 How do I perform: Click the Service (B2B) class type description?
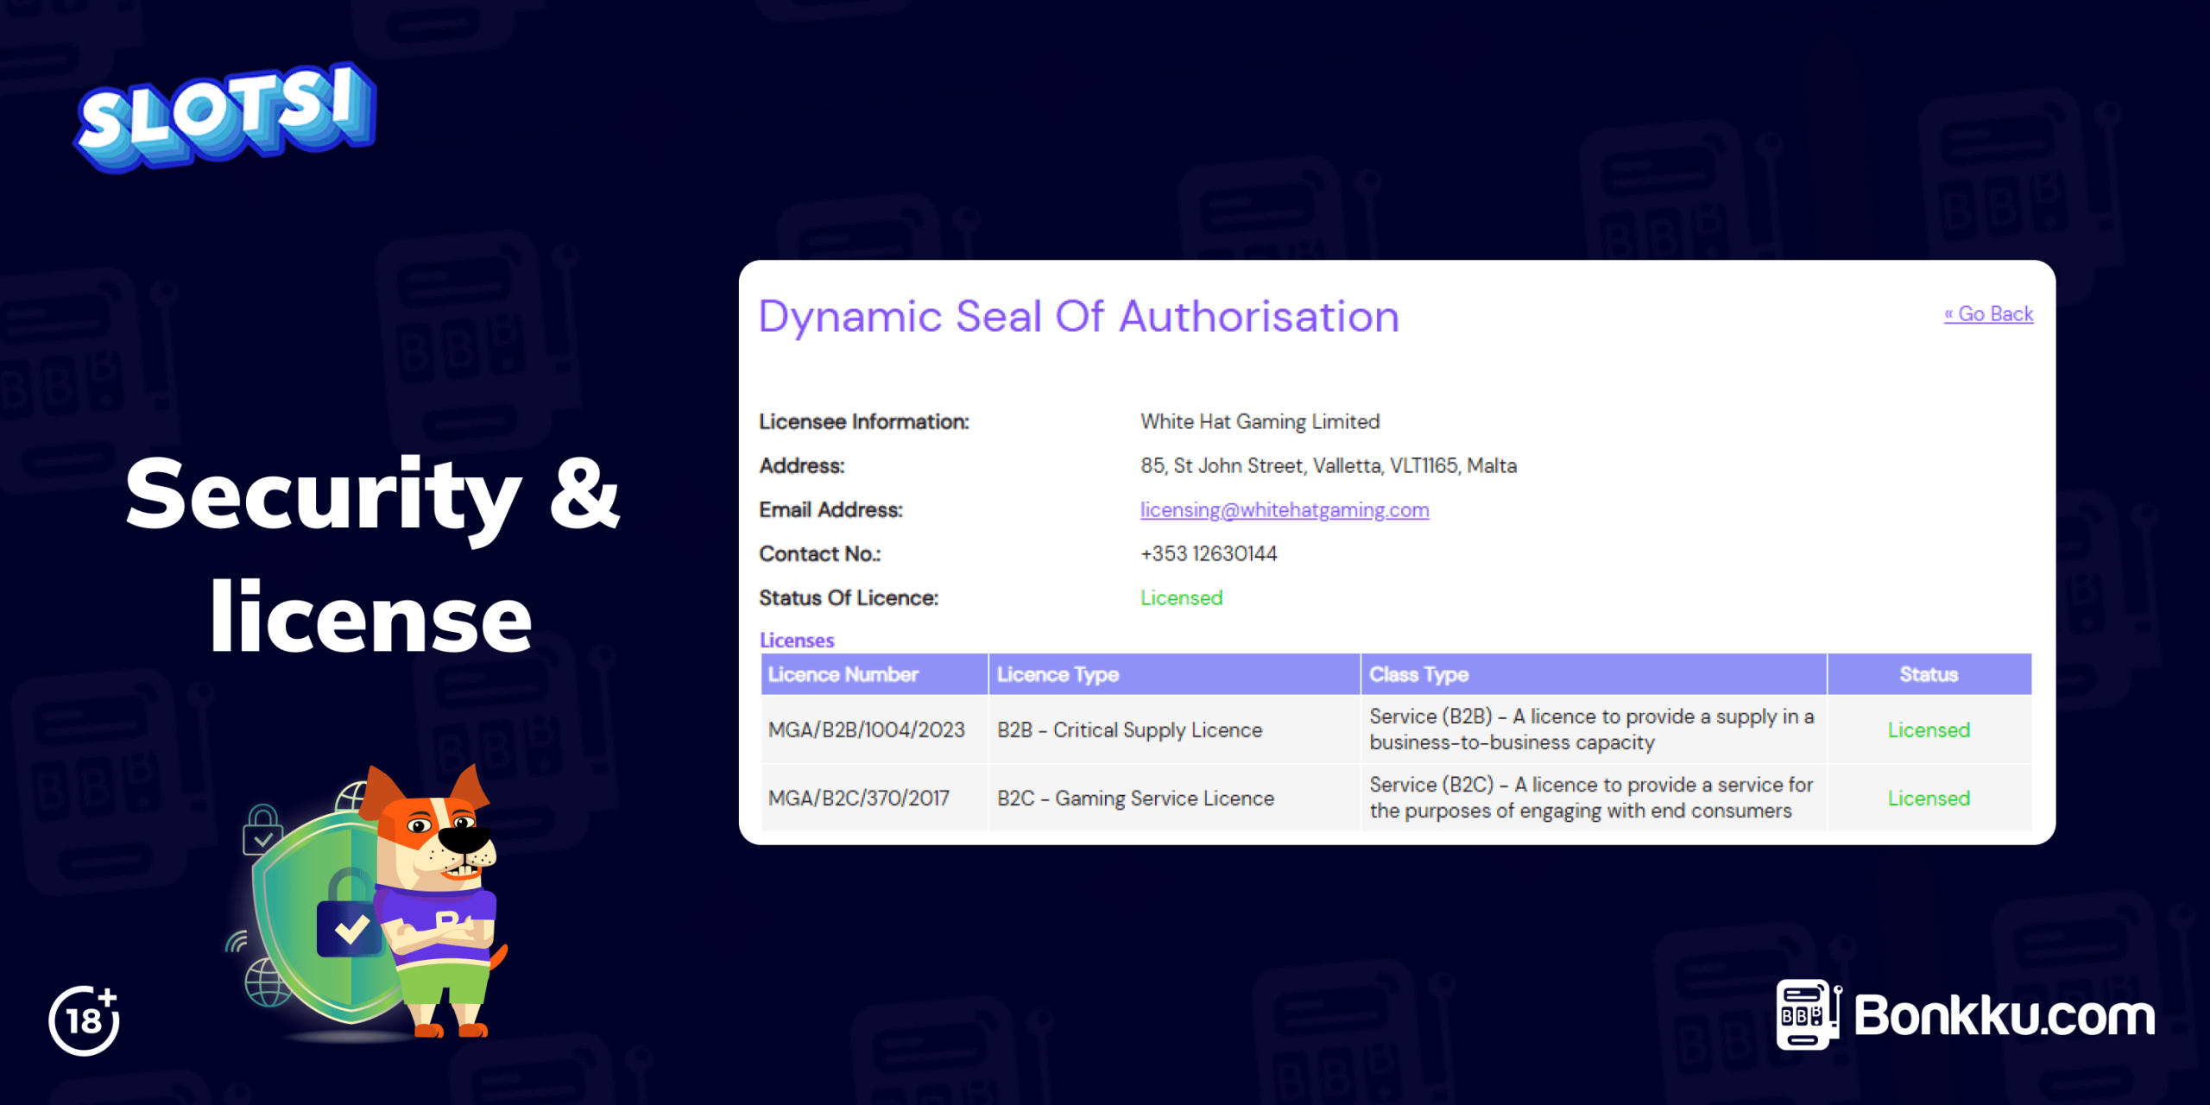pos(1591,729)
